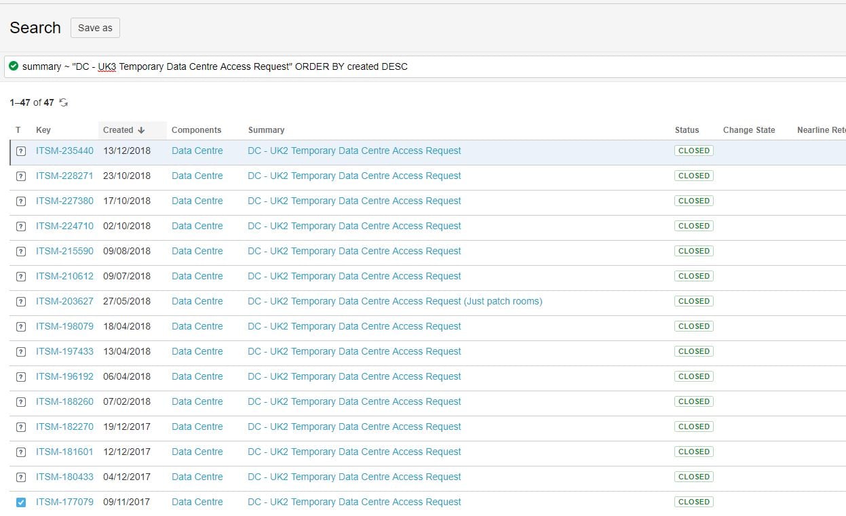Sort by the Summary column header
Screen dimensions: 846x516
[266, 130]
